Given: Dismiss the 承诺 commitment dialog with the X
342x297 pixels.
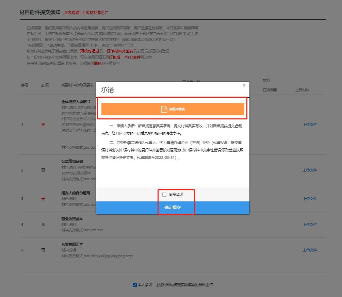Looking at the screenshot, I should (x=244, y=85).
